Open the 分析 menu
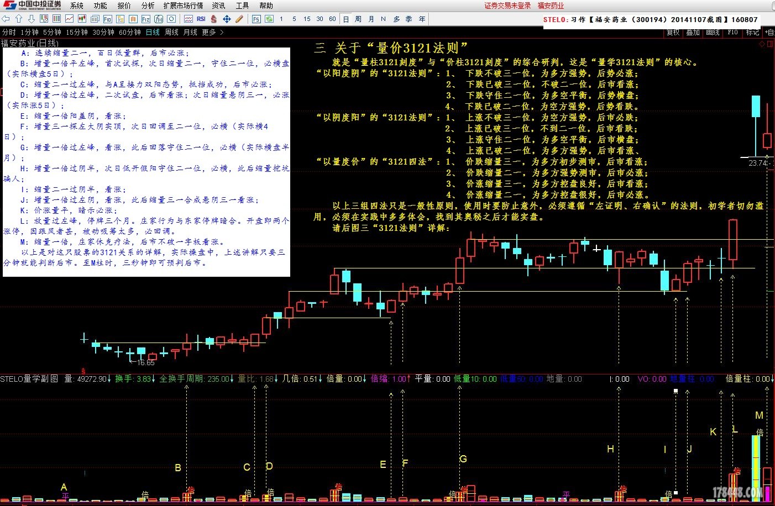The width and height of the screenshot is (775, 506). [148, 6]
